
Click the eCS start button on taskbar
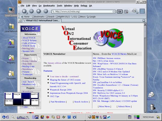point(5,117)
